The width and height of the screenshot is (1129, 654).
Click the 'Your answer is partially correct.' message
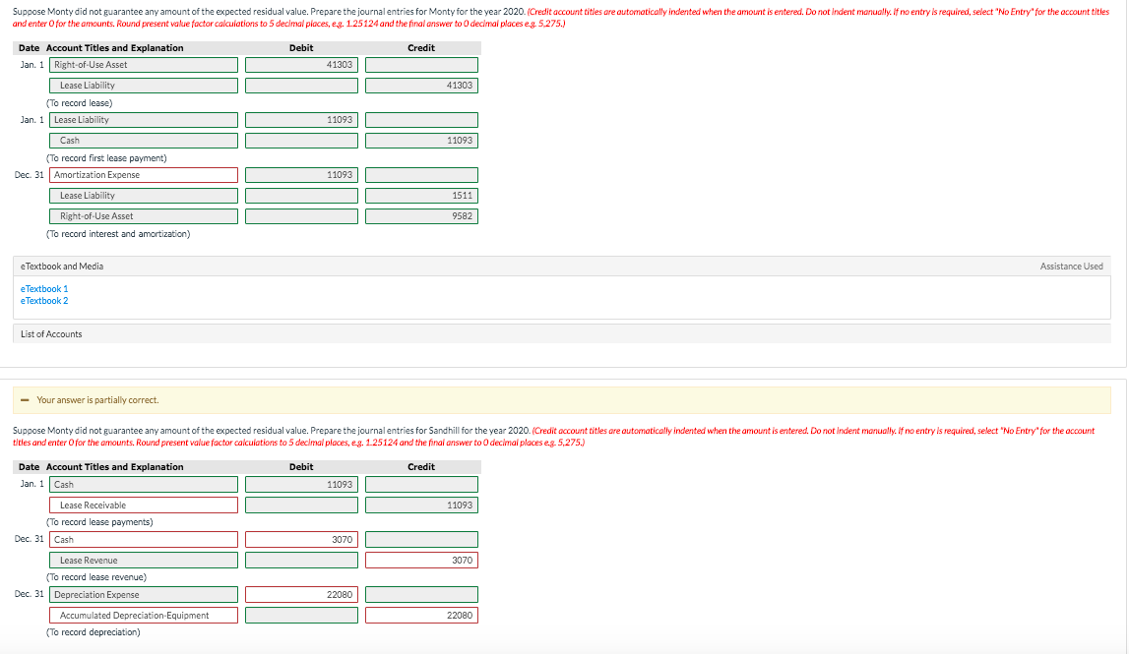point(97,400)
